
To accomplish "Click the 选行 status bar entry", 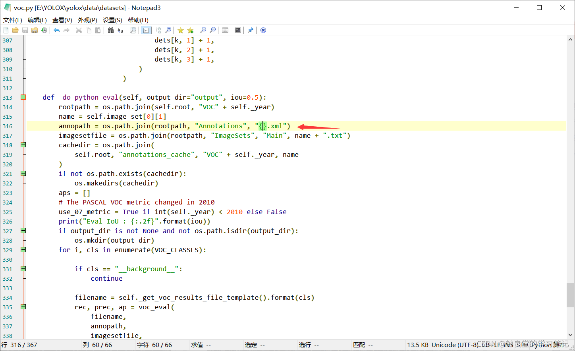I will click(309, 345).
